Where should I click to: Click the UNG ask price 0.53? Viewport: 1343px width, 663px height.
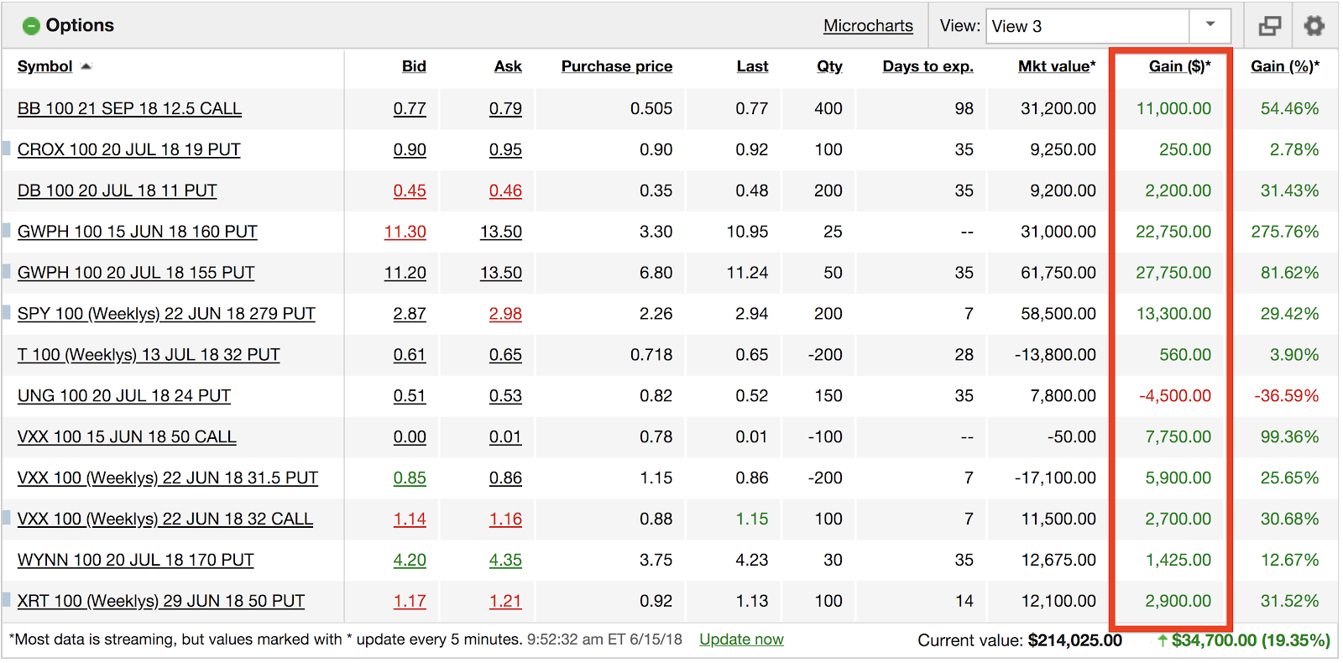[x=505, y=396]
